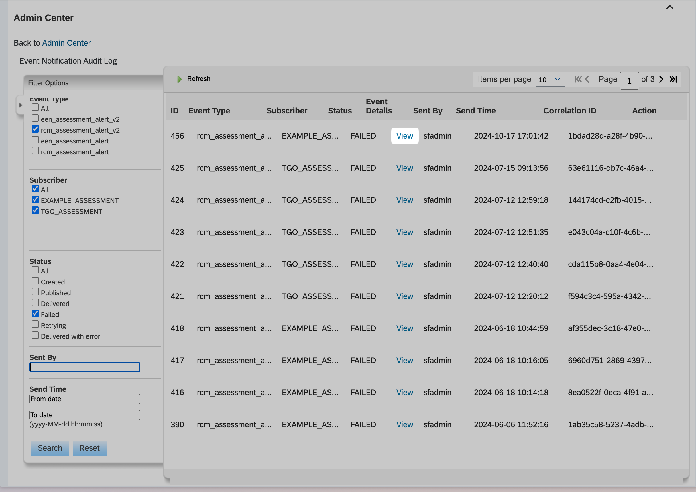
Task: Tick the een_assessment_alert event type
Action: [35, 140]
